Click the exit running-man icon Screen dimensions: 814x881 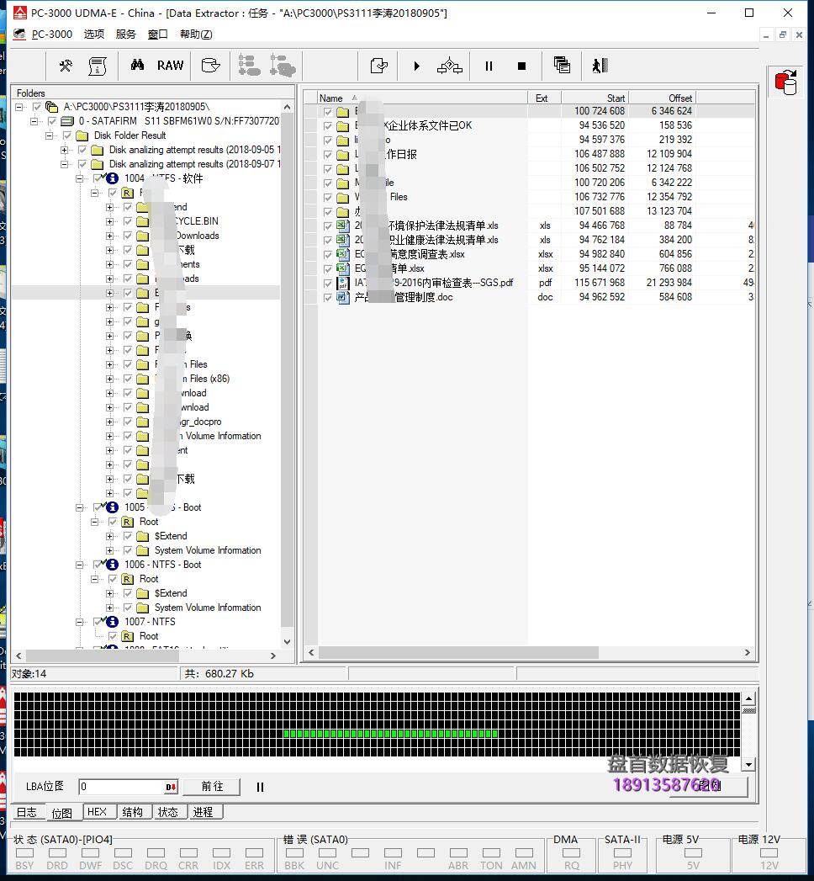point(599,66)
